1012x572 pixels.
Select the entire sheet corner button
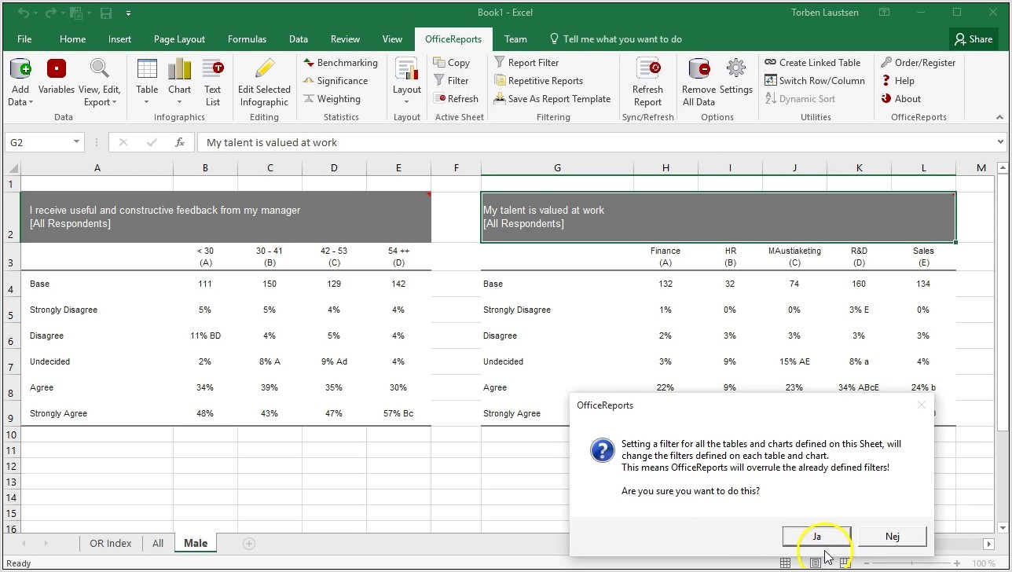click(x=12, y=167)
